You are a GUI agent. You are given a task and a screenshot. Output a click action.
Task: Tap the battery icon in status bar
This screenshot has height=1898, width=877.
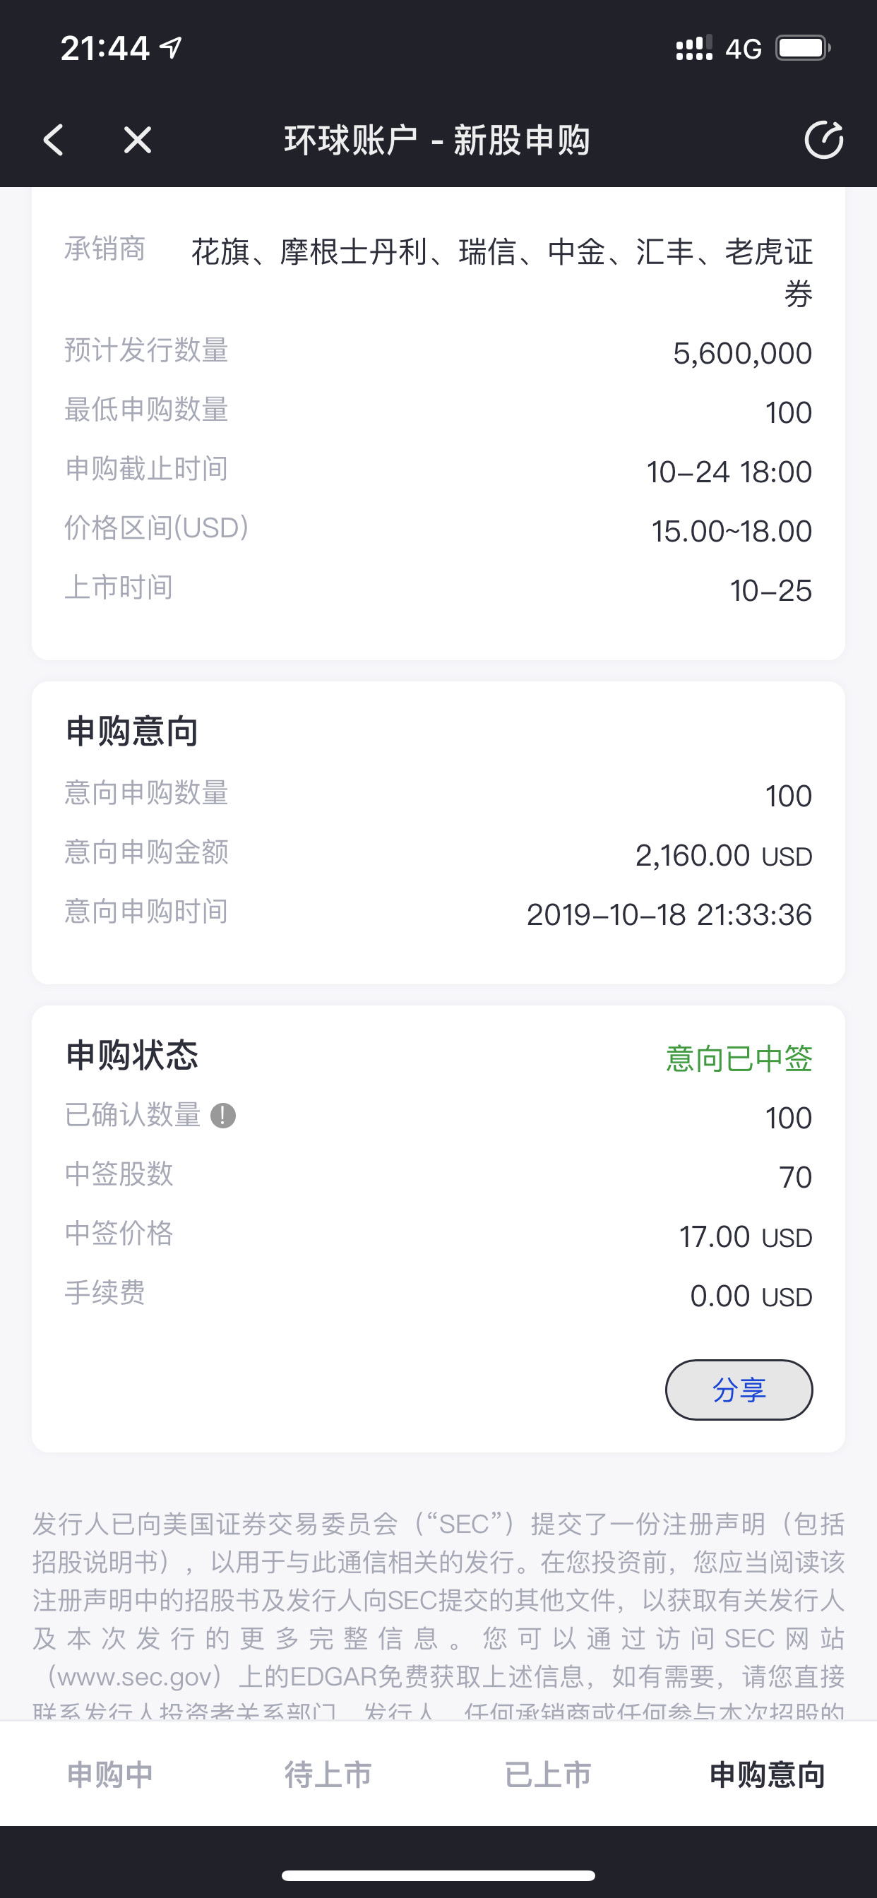tap(803, 49)
